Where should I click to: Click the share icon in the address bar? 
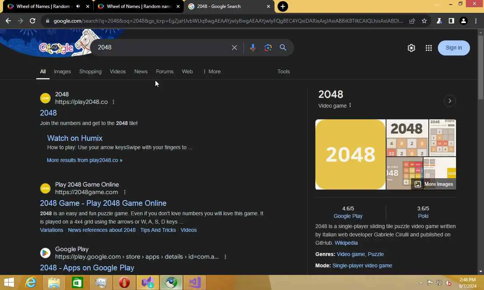tap(412, 21)
